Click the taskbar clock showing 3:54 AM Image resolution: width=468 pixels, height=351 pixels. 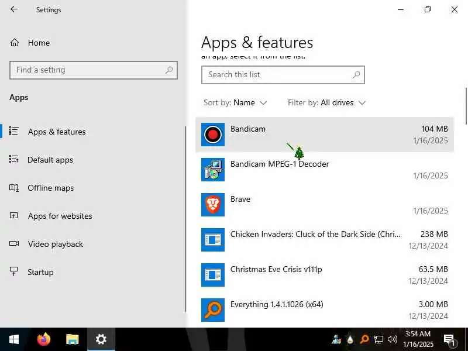click(418, 339)
